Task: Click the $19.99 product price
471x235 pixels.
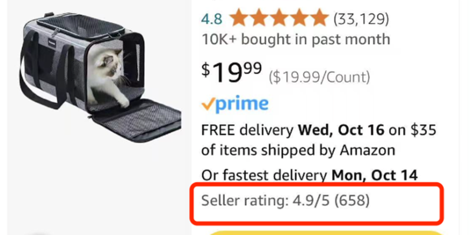Action: point(231,73)
